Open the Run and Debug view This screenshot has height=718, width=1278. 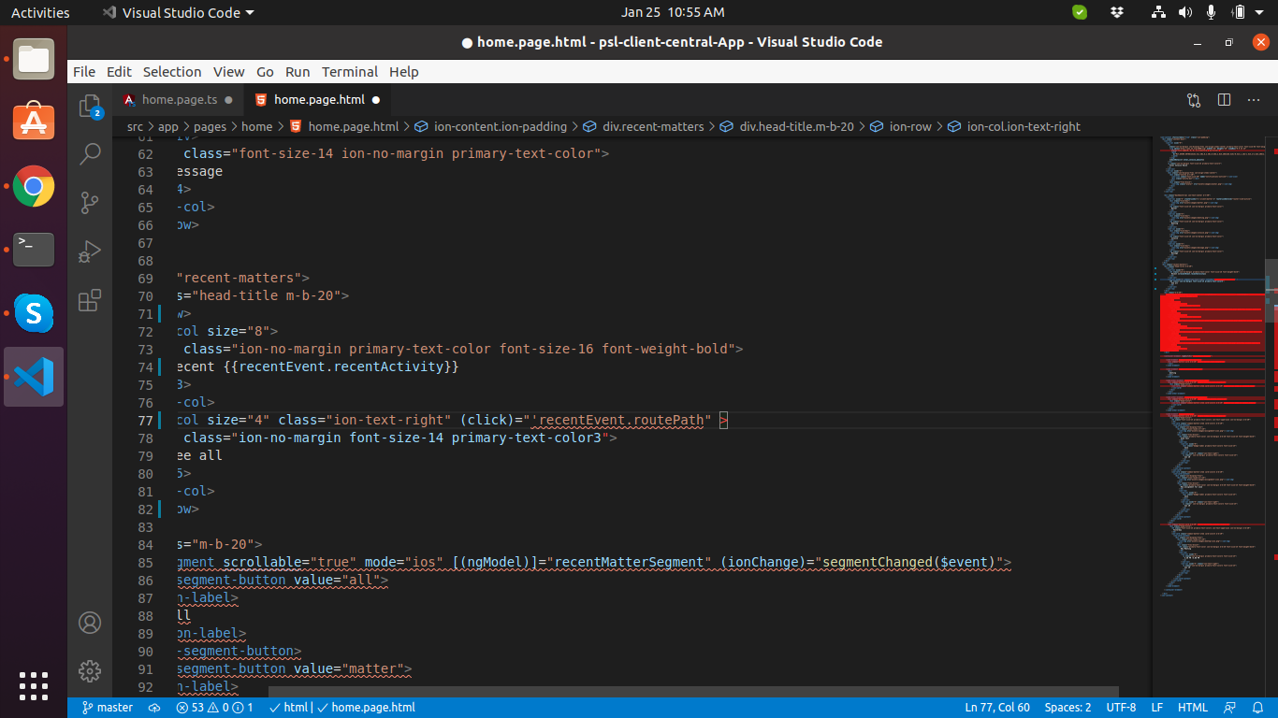tap(90, 251)
